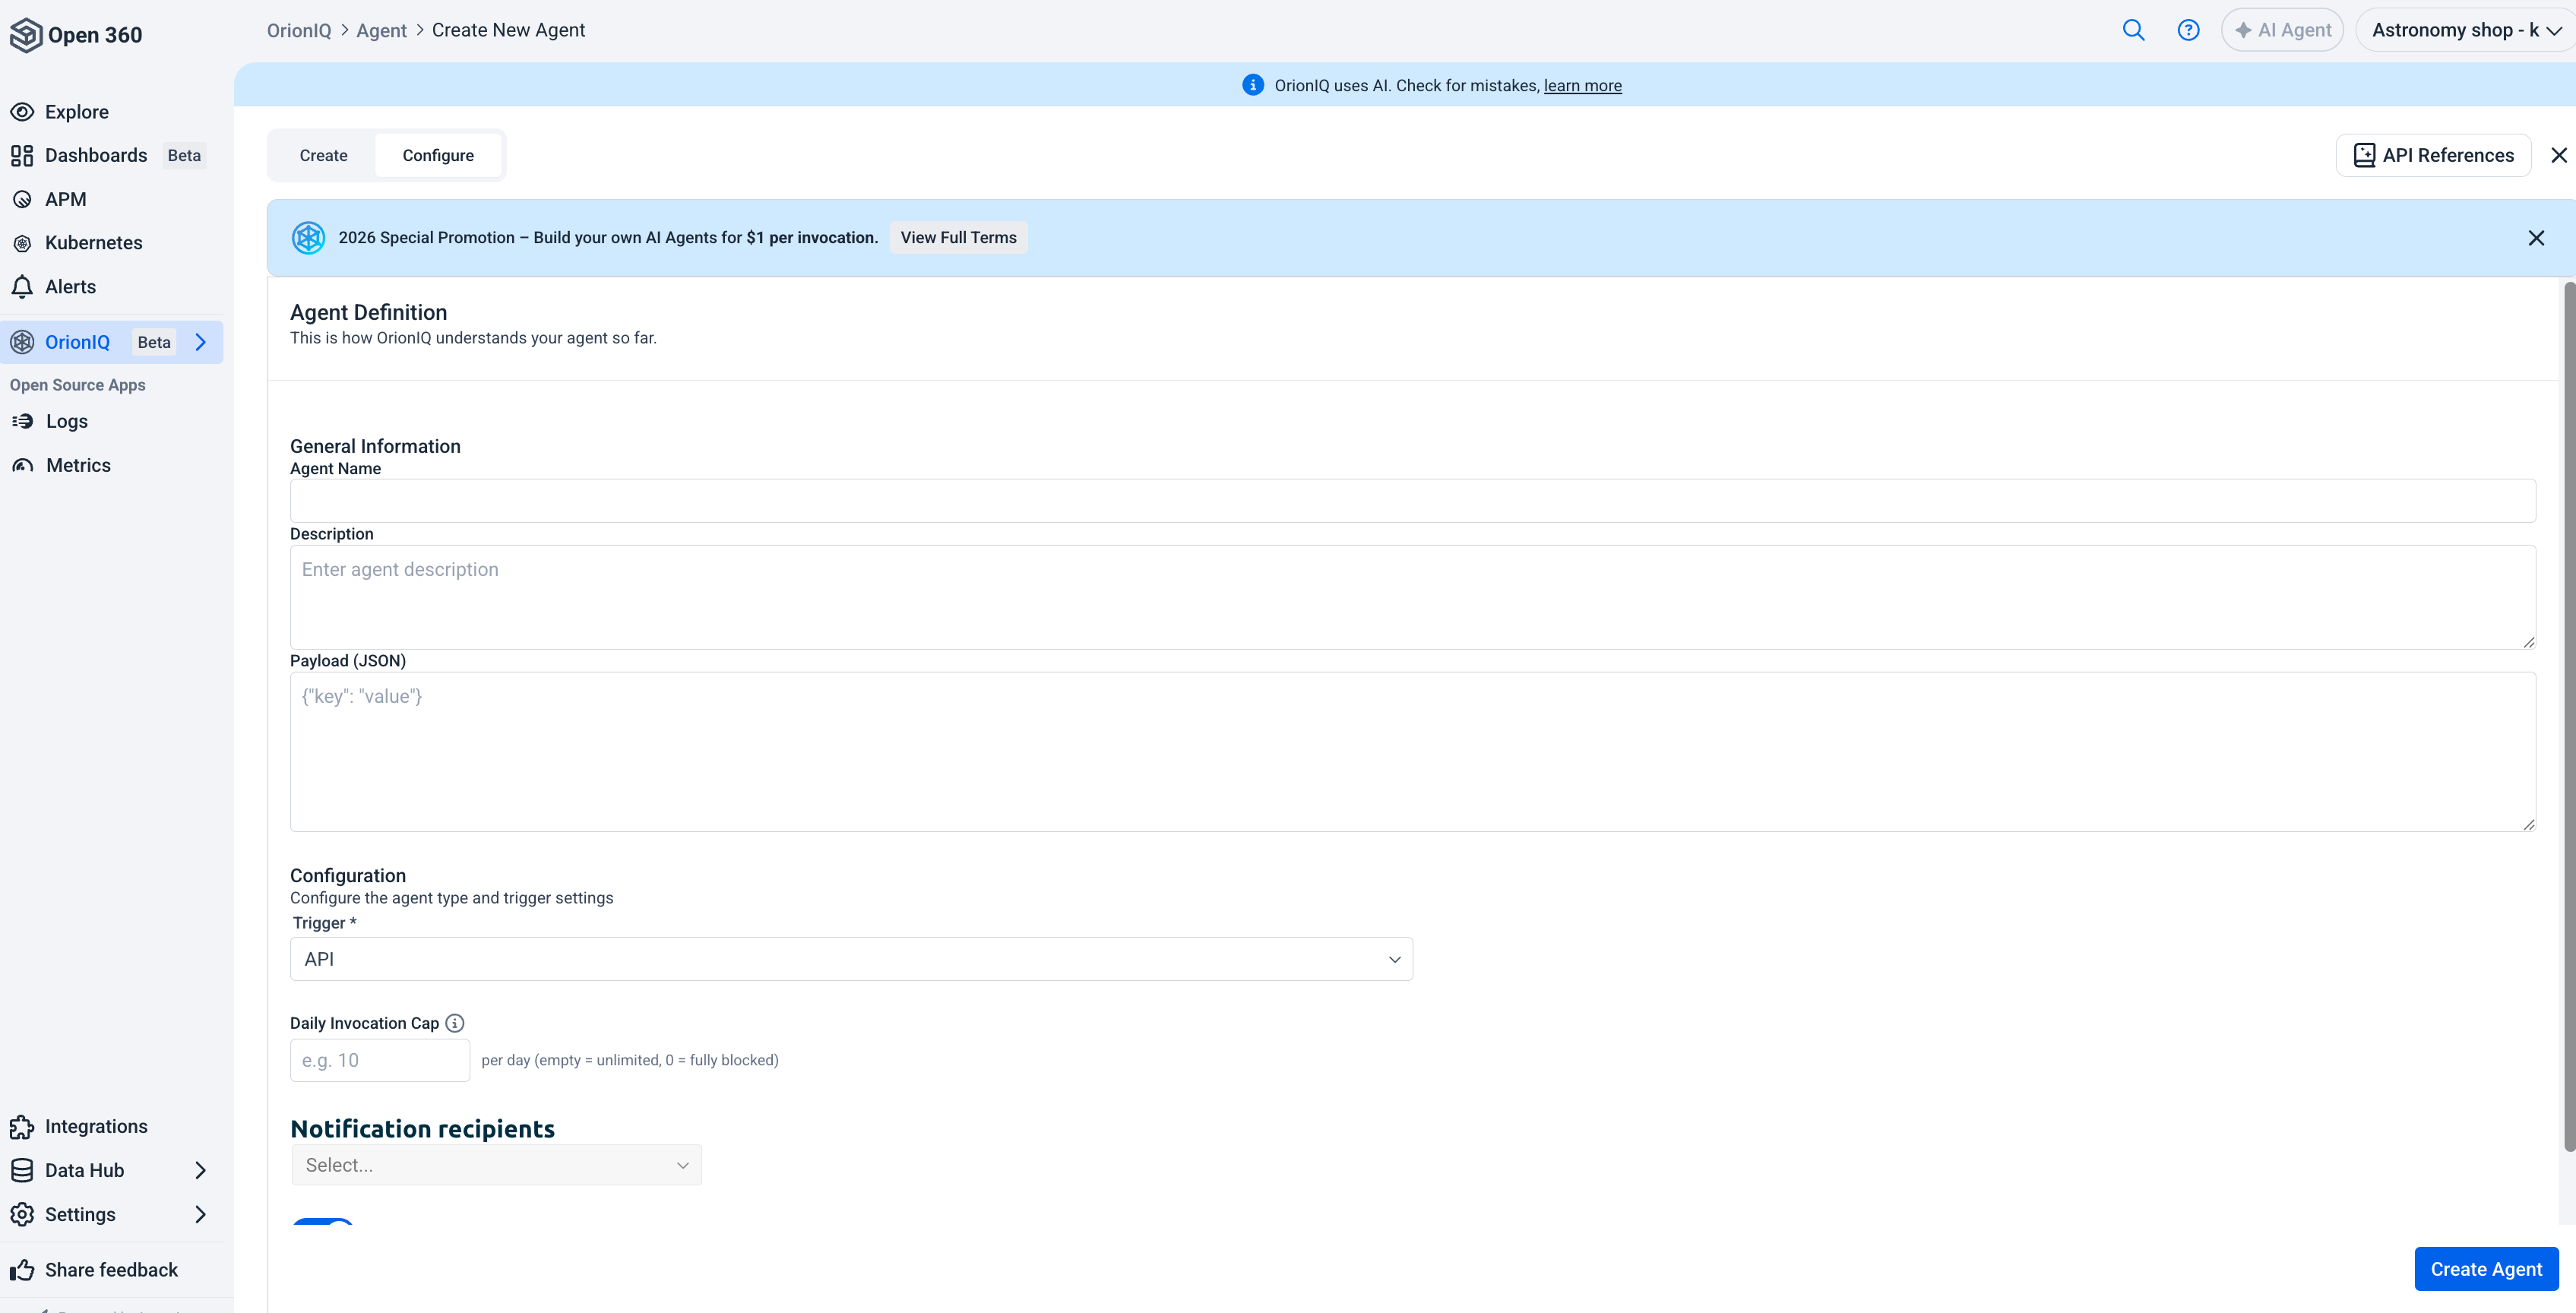Click the info icon beside Daily Invocation Cap
This screenshot has height=1313, width=2576.
(x=455, y=1022)
